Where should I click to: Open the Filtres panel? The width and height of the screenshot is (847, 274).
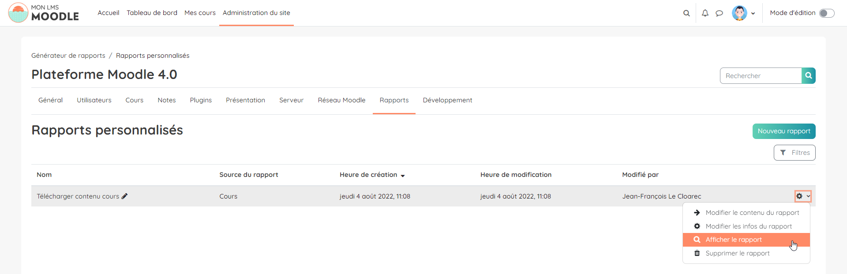795,153
